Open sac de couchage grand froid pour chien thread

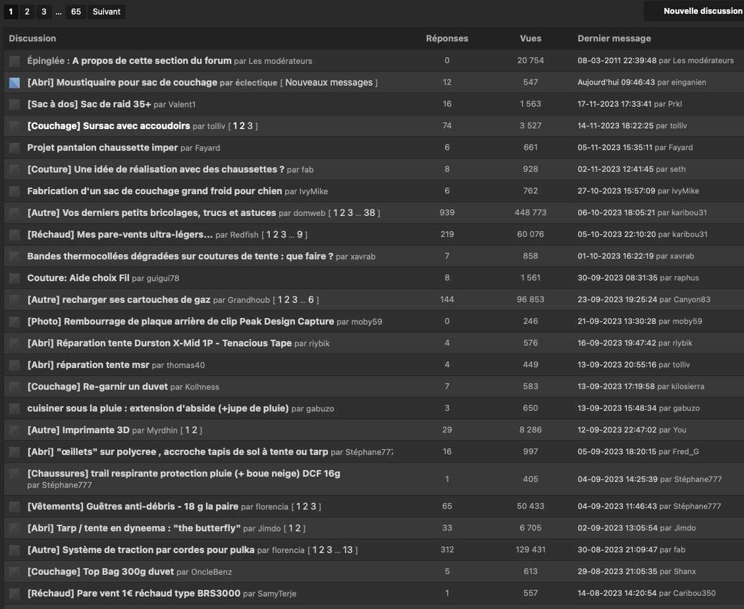[155, 191]
